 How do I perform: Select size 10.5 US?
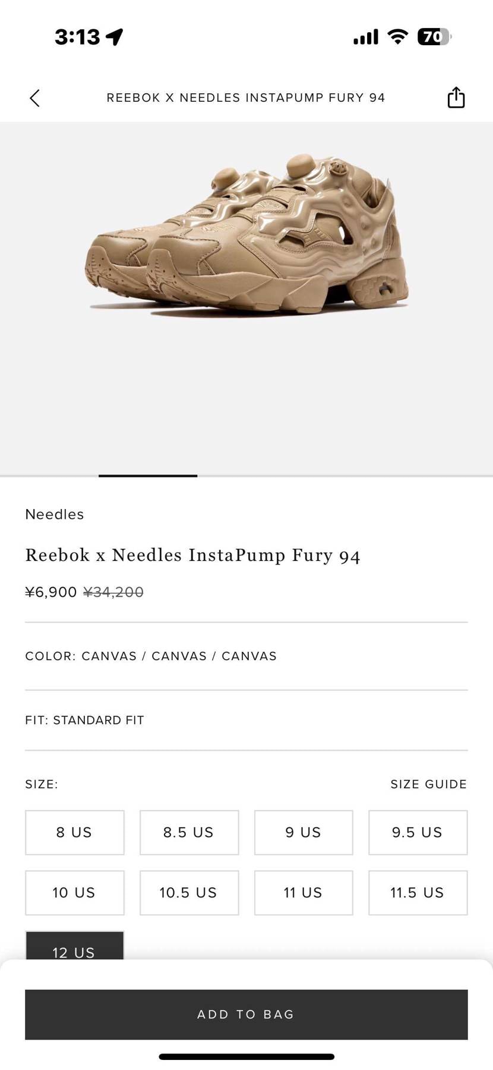point(189,892)
